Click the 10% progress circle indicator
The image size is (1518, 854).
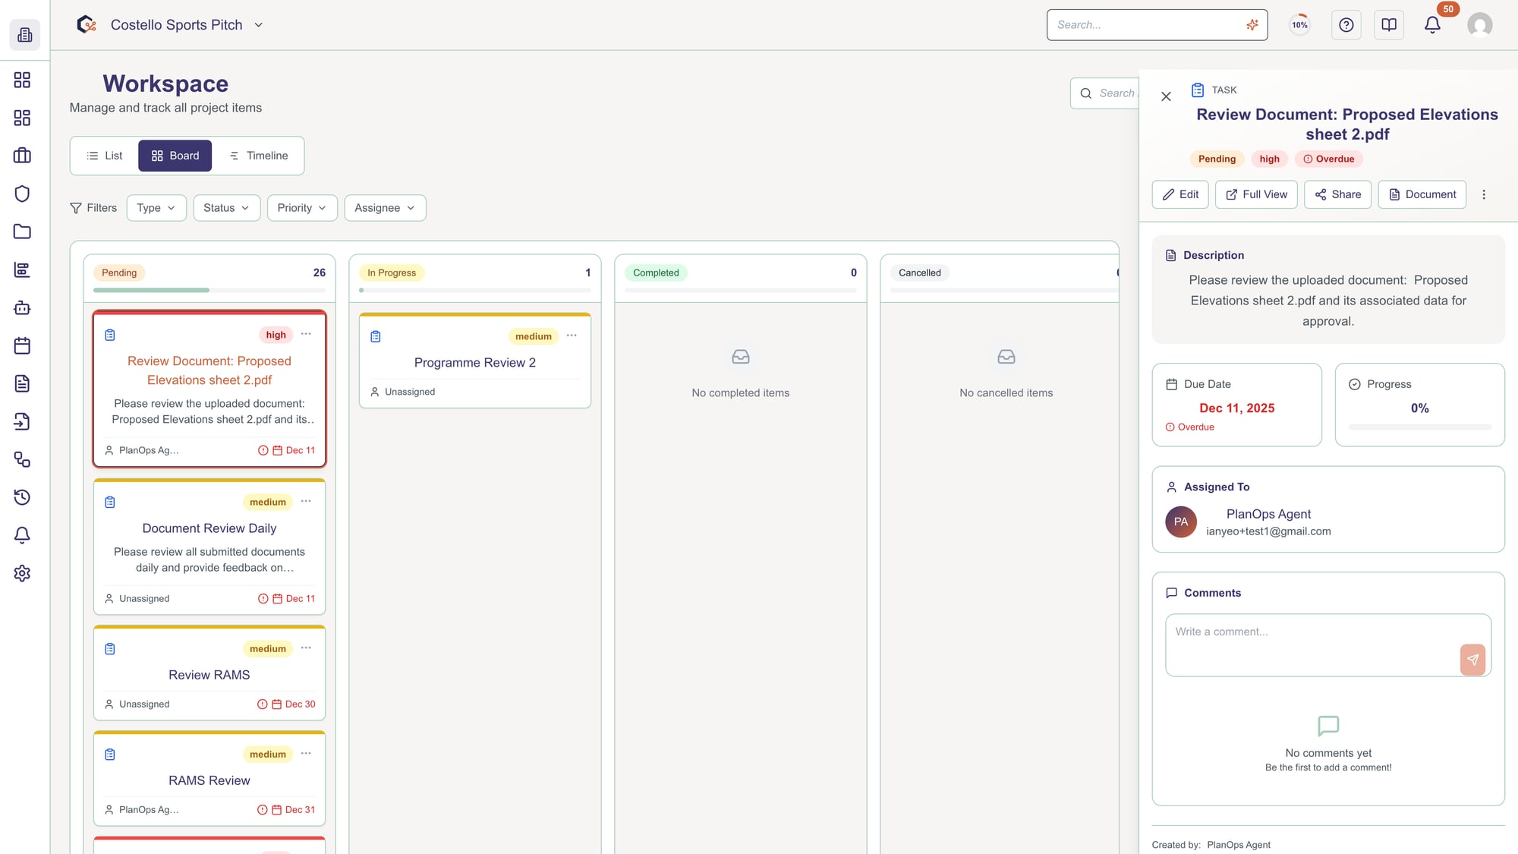(1299, 25)
